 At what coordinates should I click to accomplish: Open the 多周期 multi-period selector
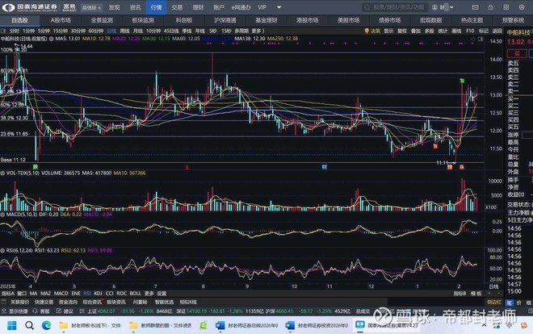(x=241, y=31)
